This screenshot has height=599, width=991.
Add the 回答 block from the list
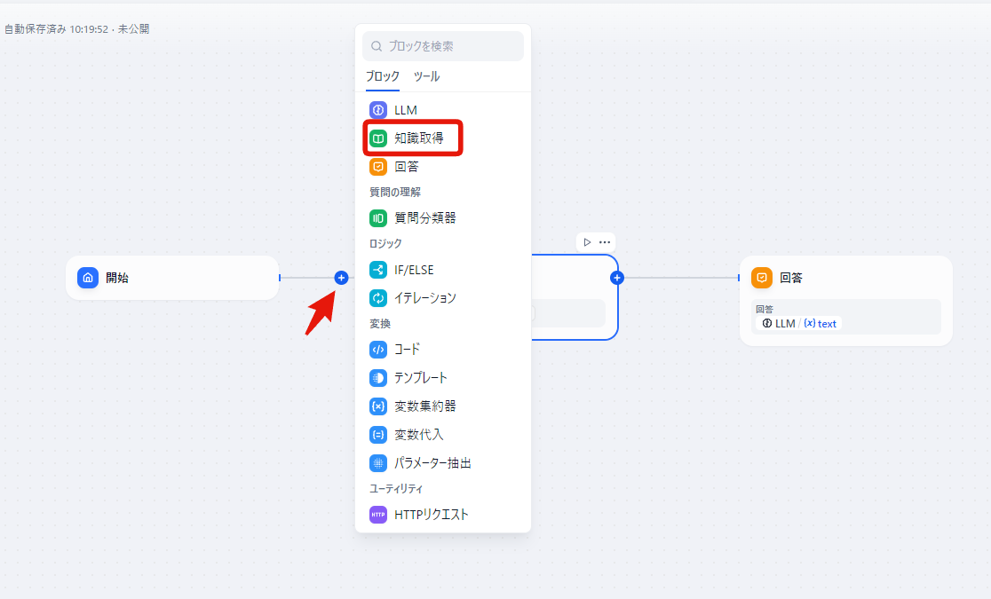407,167
